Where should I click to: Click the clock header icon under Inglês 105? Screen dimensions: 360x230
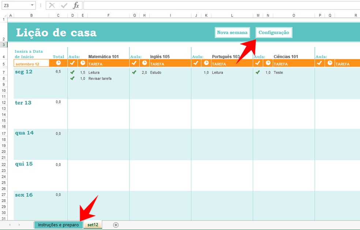coord(144,63)
